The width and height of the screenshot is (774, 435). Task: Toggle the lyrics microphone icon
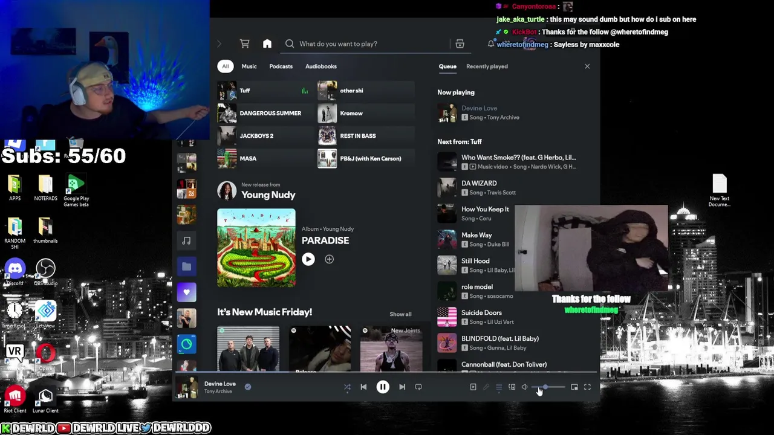coord(486,387)
